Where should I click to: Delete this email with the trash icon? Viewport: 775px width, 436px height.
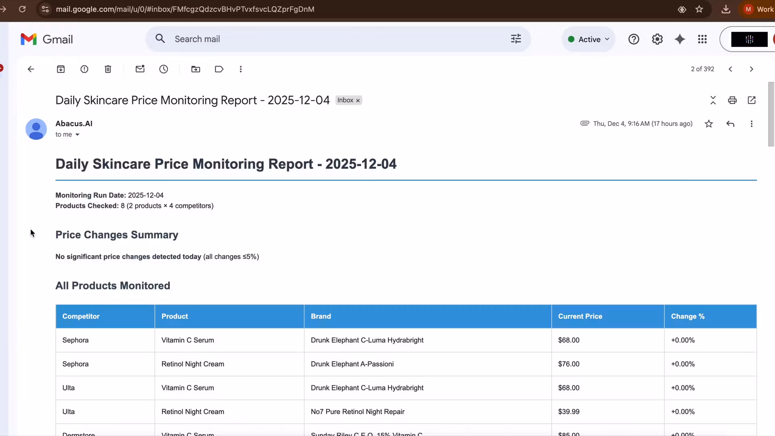(x=108, y=69)
